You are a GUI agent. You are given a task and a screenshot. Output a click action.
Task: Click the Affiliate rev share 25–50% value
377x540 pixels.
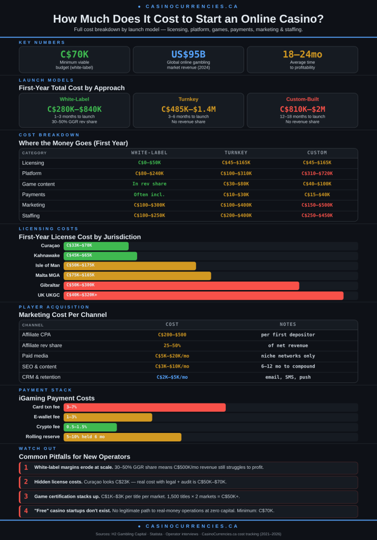[x=172, y=345]
